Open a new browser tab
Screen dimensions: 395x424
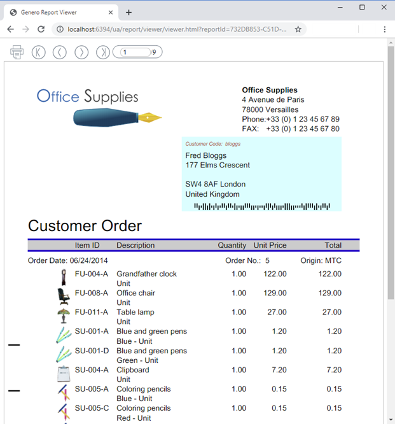(128, 12)
